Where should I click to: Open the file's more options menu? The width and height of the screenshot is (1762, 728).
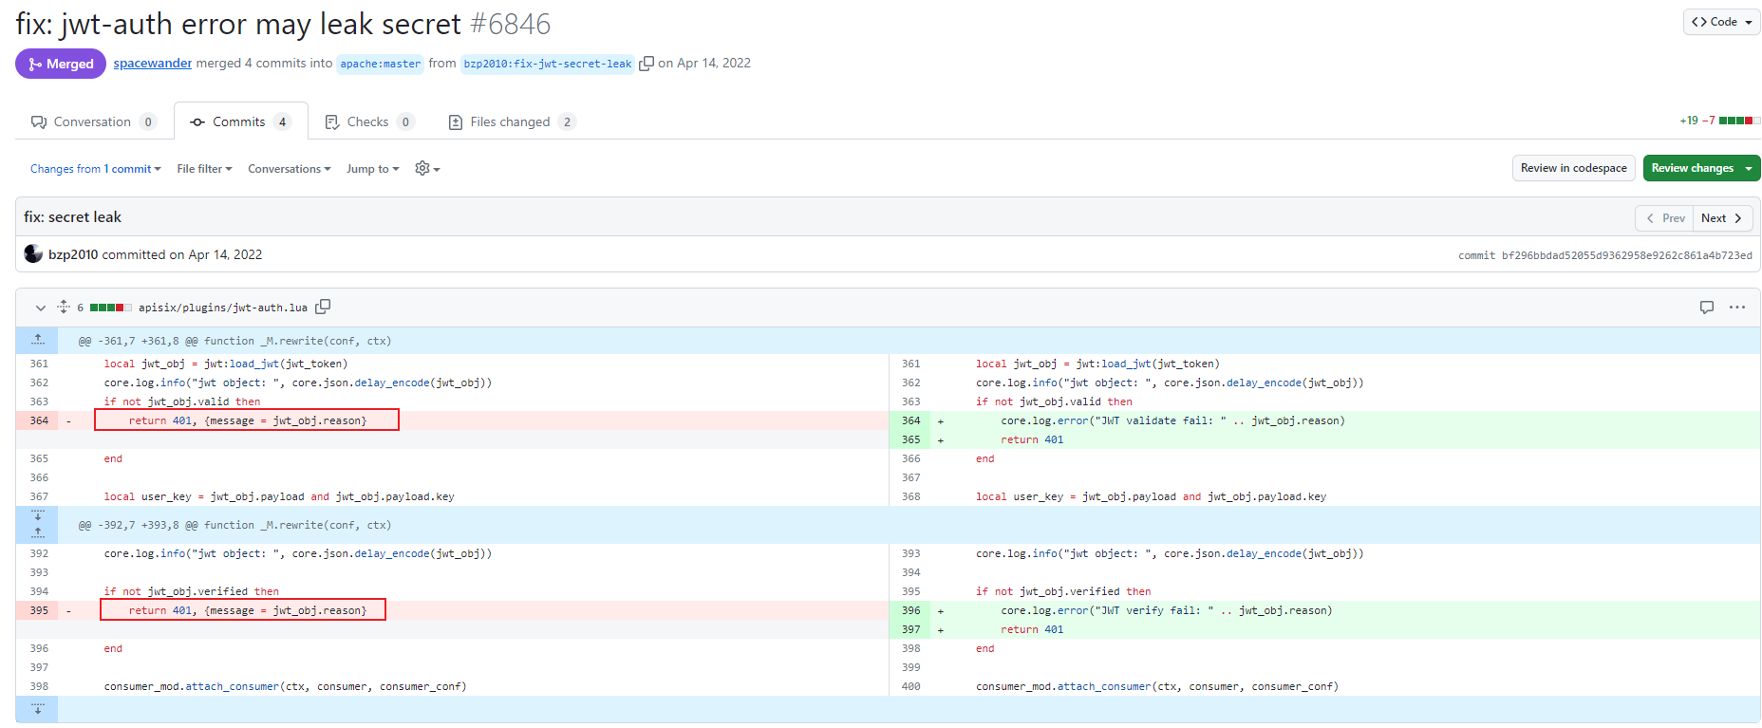1737,308
